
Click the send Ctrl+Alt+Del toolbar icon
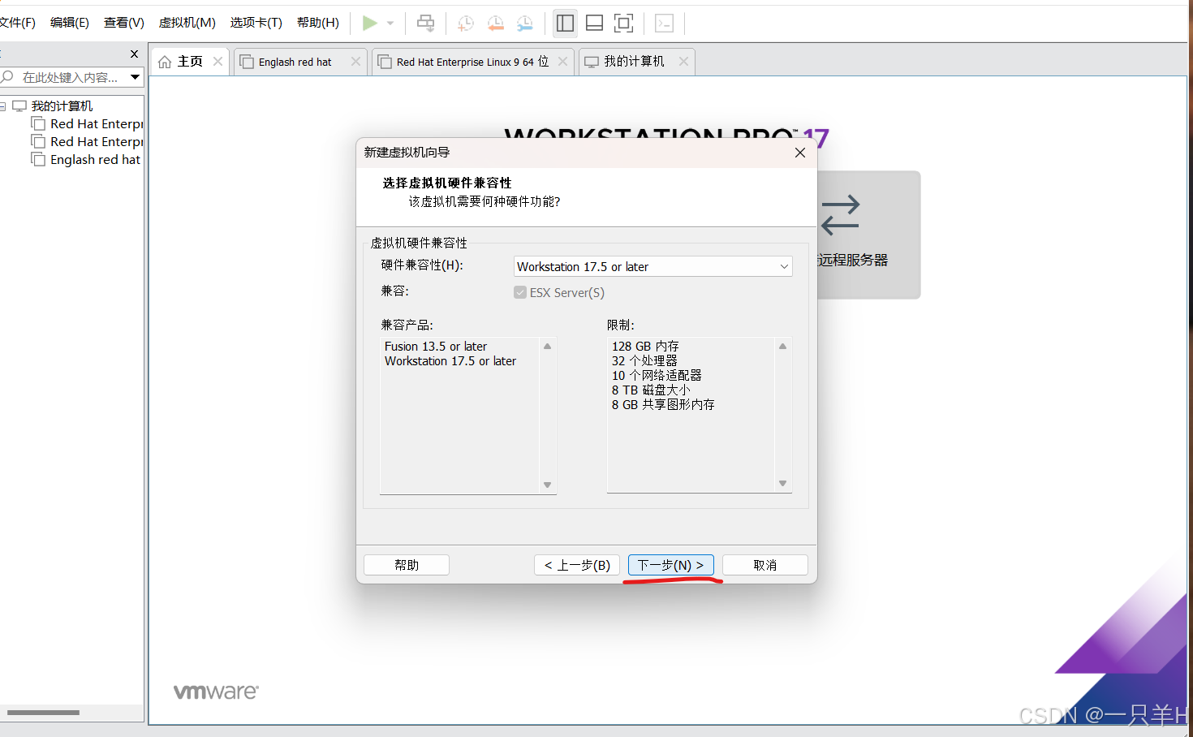pyautogui.click(x=425, y=23)
